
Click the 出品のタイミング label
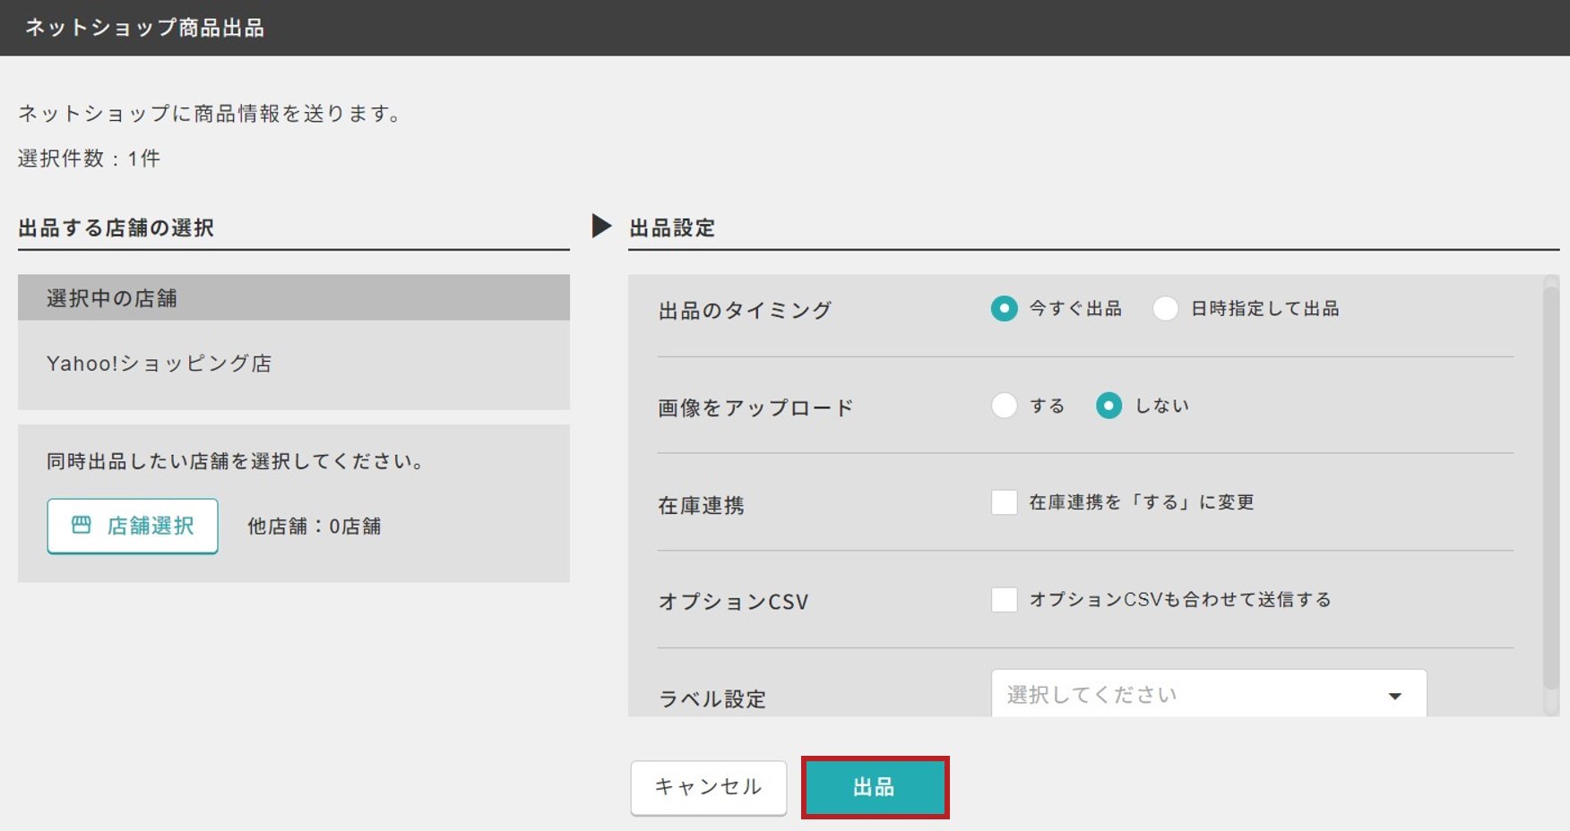click(x=745, y=311)
